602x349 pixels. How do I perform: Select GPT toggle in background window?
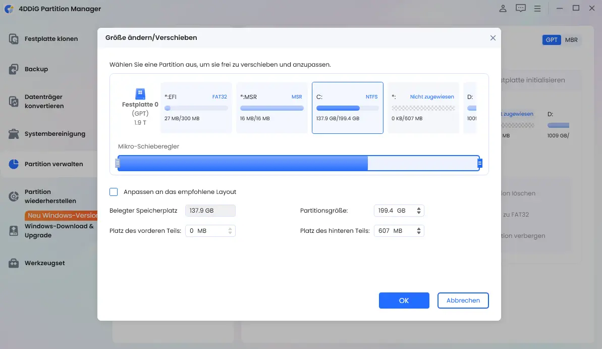552,40
